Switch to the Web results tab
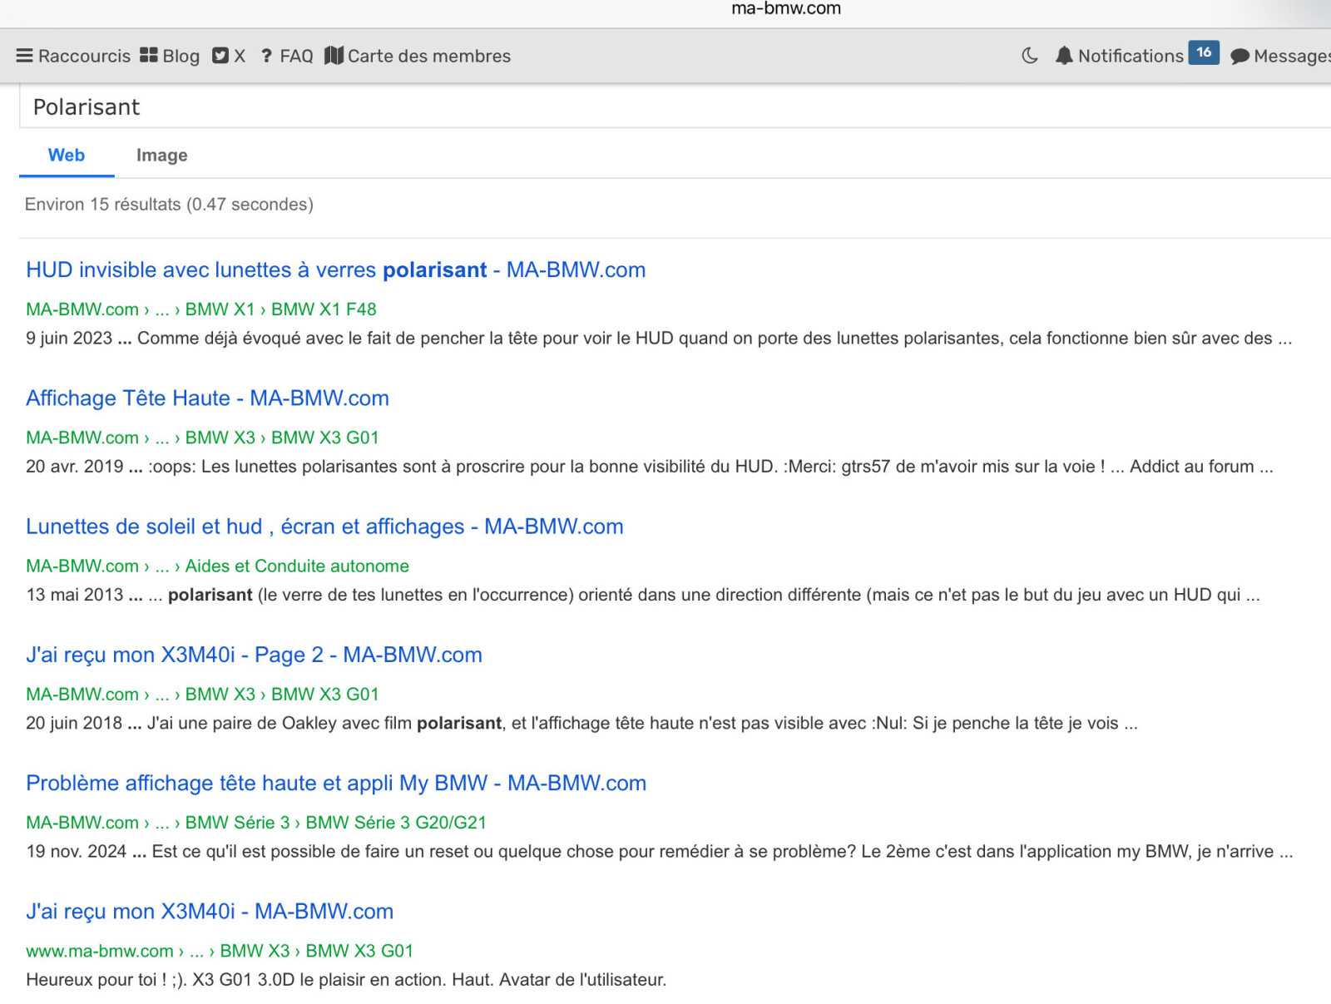This screenshot has height=1004, width=1331. [67, 156]
